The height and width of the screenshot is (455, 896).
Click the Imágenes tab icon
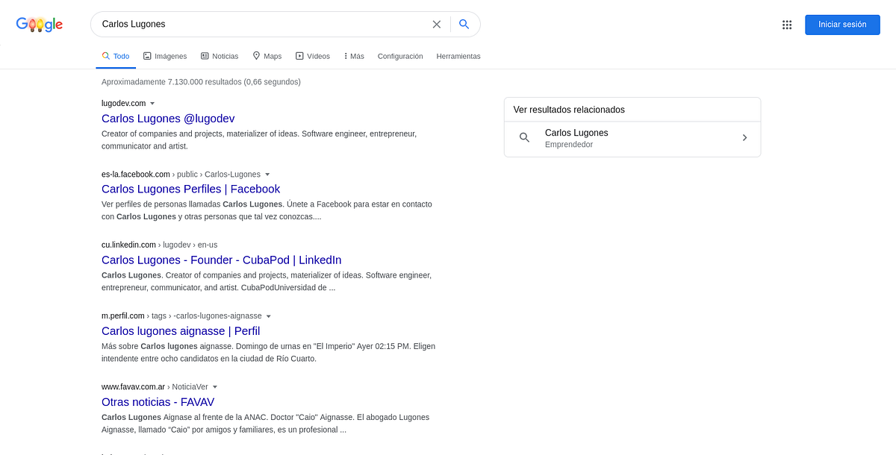(147, 56)
